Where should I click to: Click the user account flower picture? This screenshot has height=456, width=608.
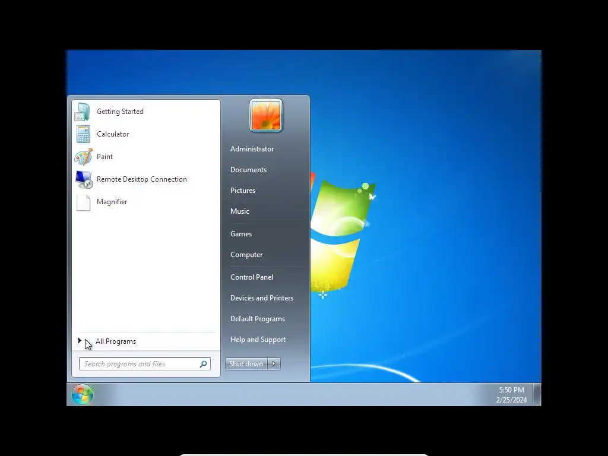(266, 116)
